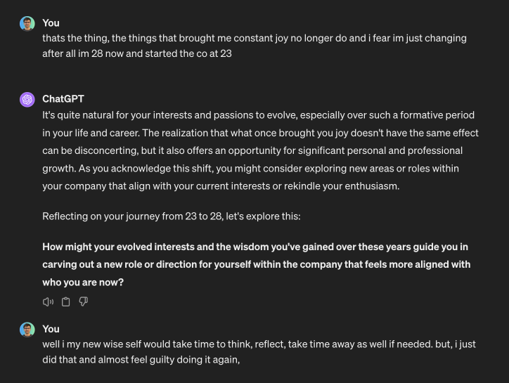Image resolution: width=509 pixels, height=383 pixels.
Task: Click the "Reflecting on your journey" sentence
Action: [x=172, y=216]
